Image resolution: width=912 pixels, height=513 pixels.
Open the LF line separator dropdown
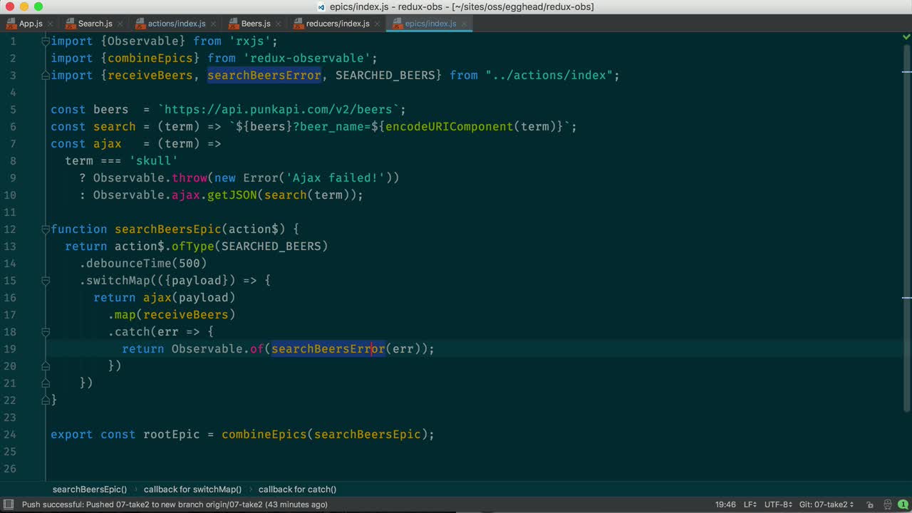pyautogui.click(x=749, y=504)
